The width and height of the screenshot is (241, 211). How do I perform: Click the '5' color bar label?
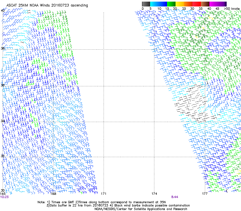150,9
